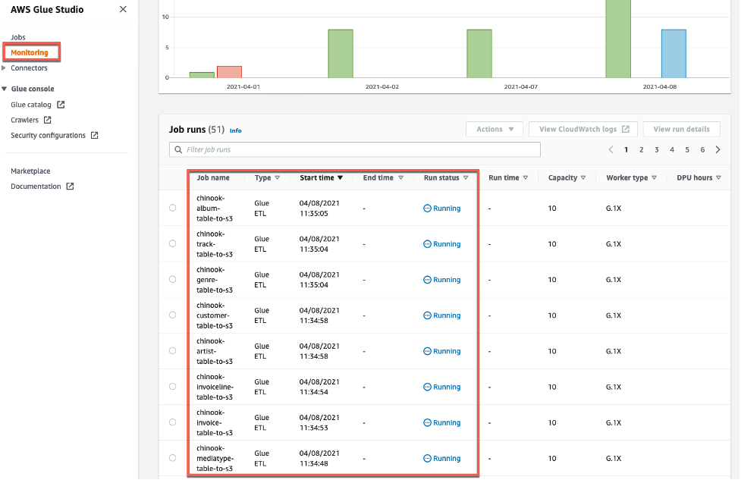Click the Running status icon for chinook-album job
The width and height of the screenshot is (741, 480).
[x=427, y=209]
